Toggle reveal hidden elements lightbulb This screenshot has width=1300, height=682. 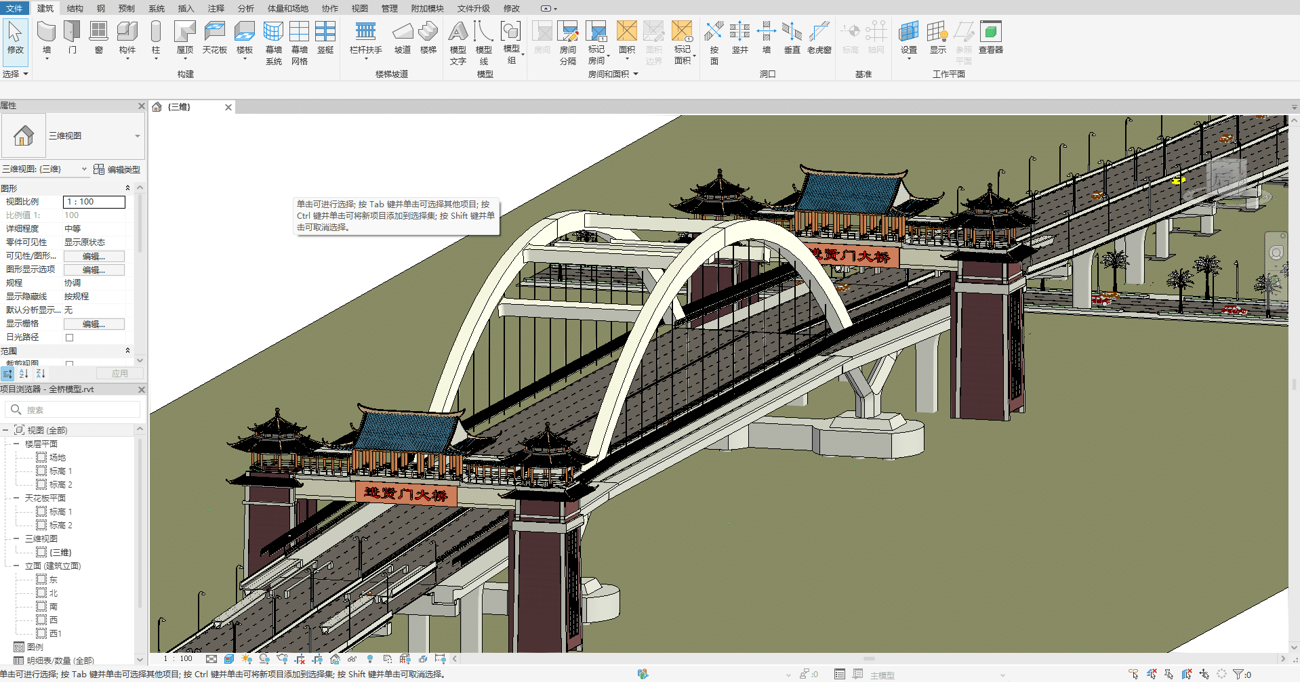tap(370, 658)
